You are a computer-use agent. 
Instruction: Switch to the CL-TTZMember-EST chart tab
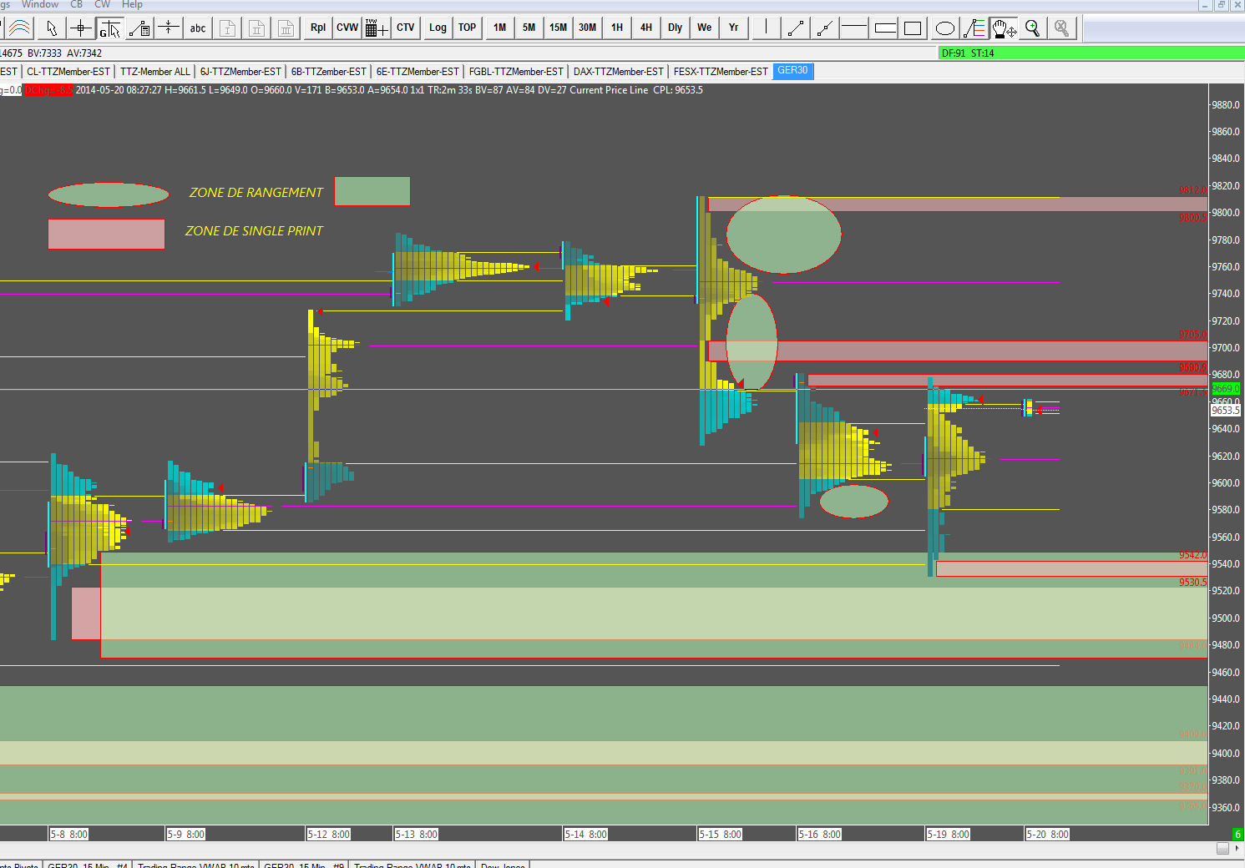pyautogui.click(x=68, y=72)
